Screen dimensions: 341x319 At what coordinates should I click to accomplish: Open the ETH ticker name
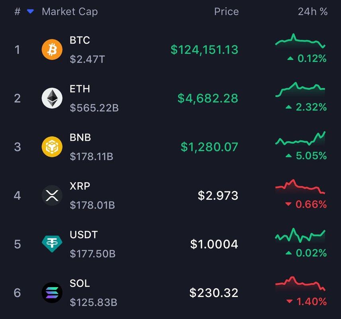tap(80, 89)
